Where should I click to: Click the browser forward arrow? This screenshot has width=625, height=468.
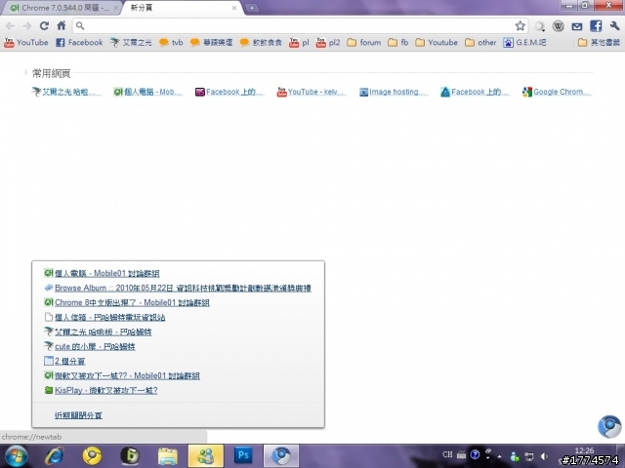pyautogui.click(x=26, y=26)
